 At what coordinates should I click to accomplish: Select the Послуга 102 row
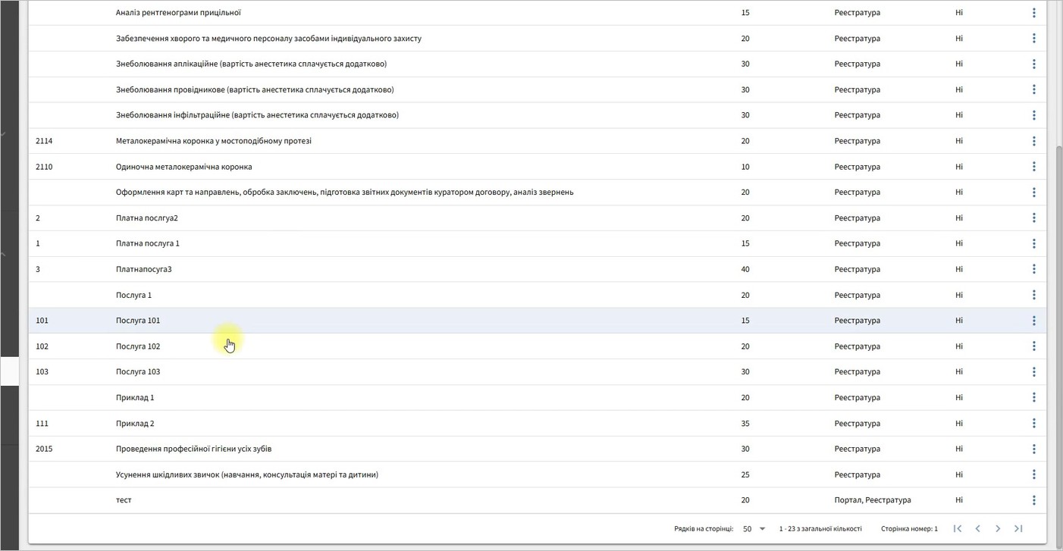click(x=537, y=346)
